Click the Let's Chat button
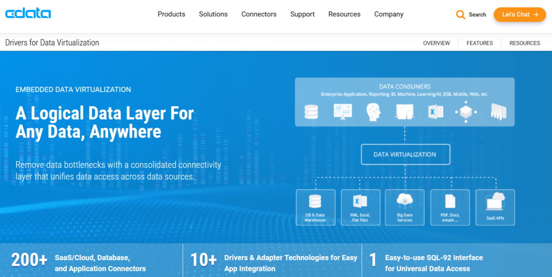Image resolution: width=552 pixels, height=277 pixels. (520, 15)
